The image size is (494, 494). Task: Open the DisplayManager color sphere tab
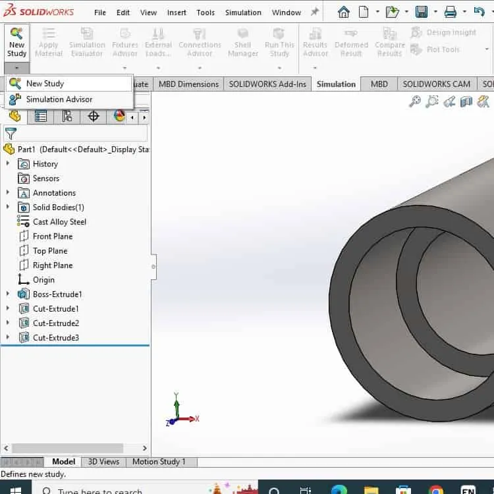(x=119, y=116)
